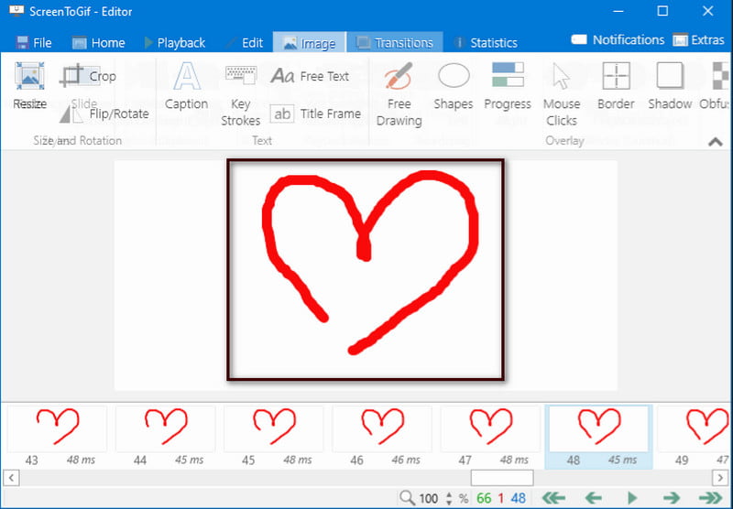This screenshot has height=509, width=733.
Task: Click the current frame index 48
Action: (x=518, y=498)
